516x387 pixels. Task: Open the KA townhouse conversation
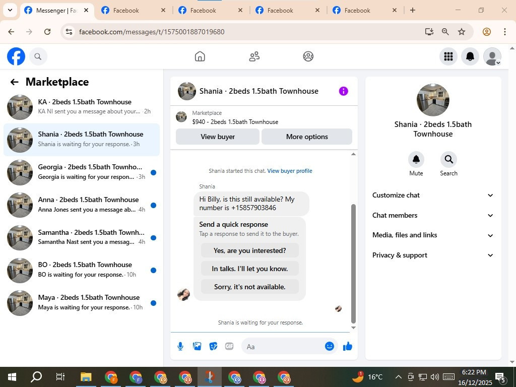pyautogui.click(x=82, y=107)
